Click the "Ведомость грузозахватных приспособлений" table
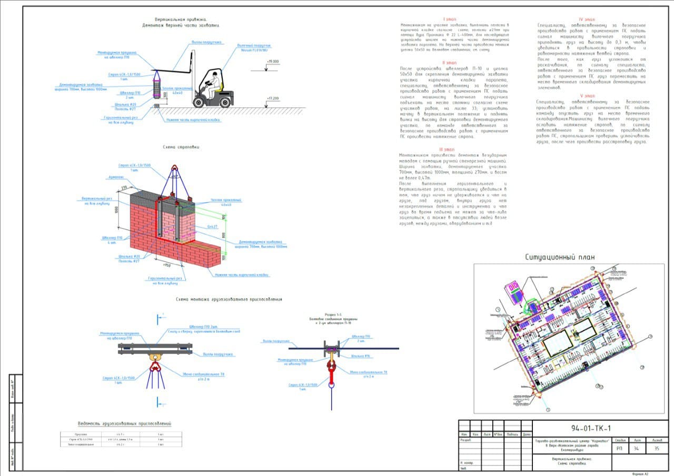The height and width of the screenshot is (476, 674). [x=122, y=440]
